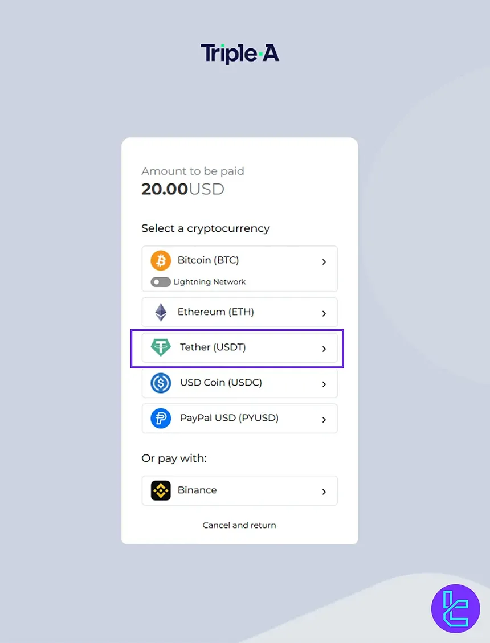This screenshot has width=490, height=643.
Task: Click the Triple-A header logo
Action: (x=239, y=52)
